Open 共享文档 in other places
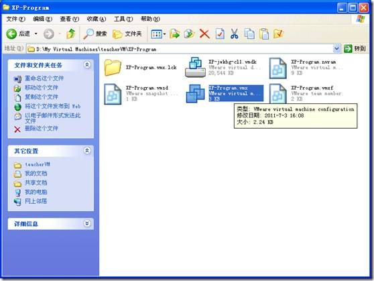Image resolution: width=374 pixels, height=281 pixels. click(36, 183)
